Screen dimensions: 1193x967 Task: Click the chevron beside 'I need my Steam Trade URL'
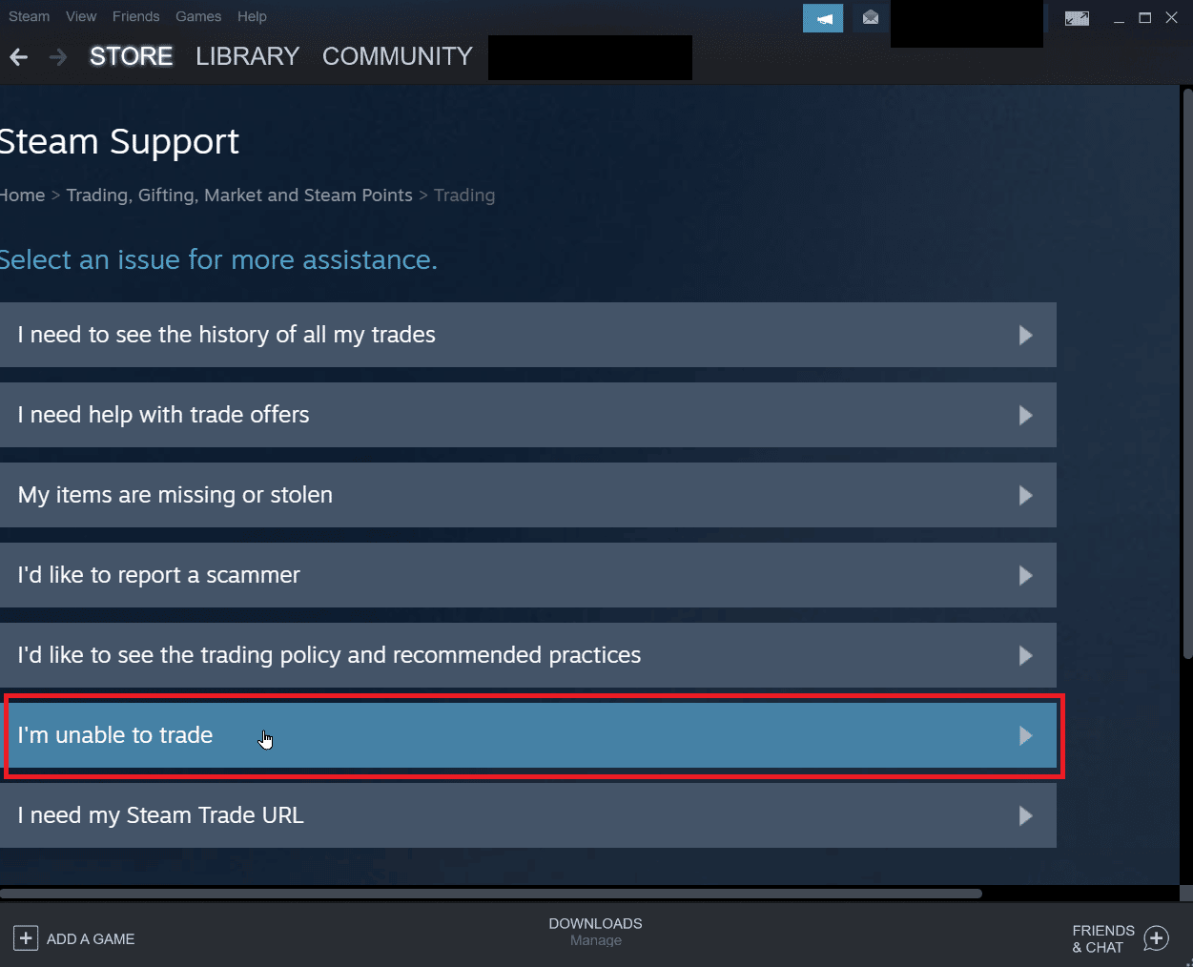coord(1026,815)
